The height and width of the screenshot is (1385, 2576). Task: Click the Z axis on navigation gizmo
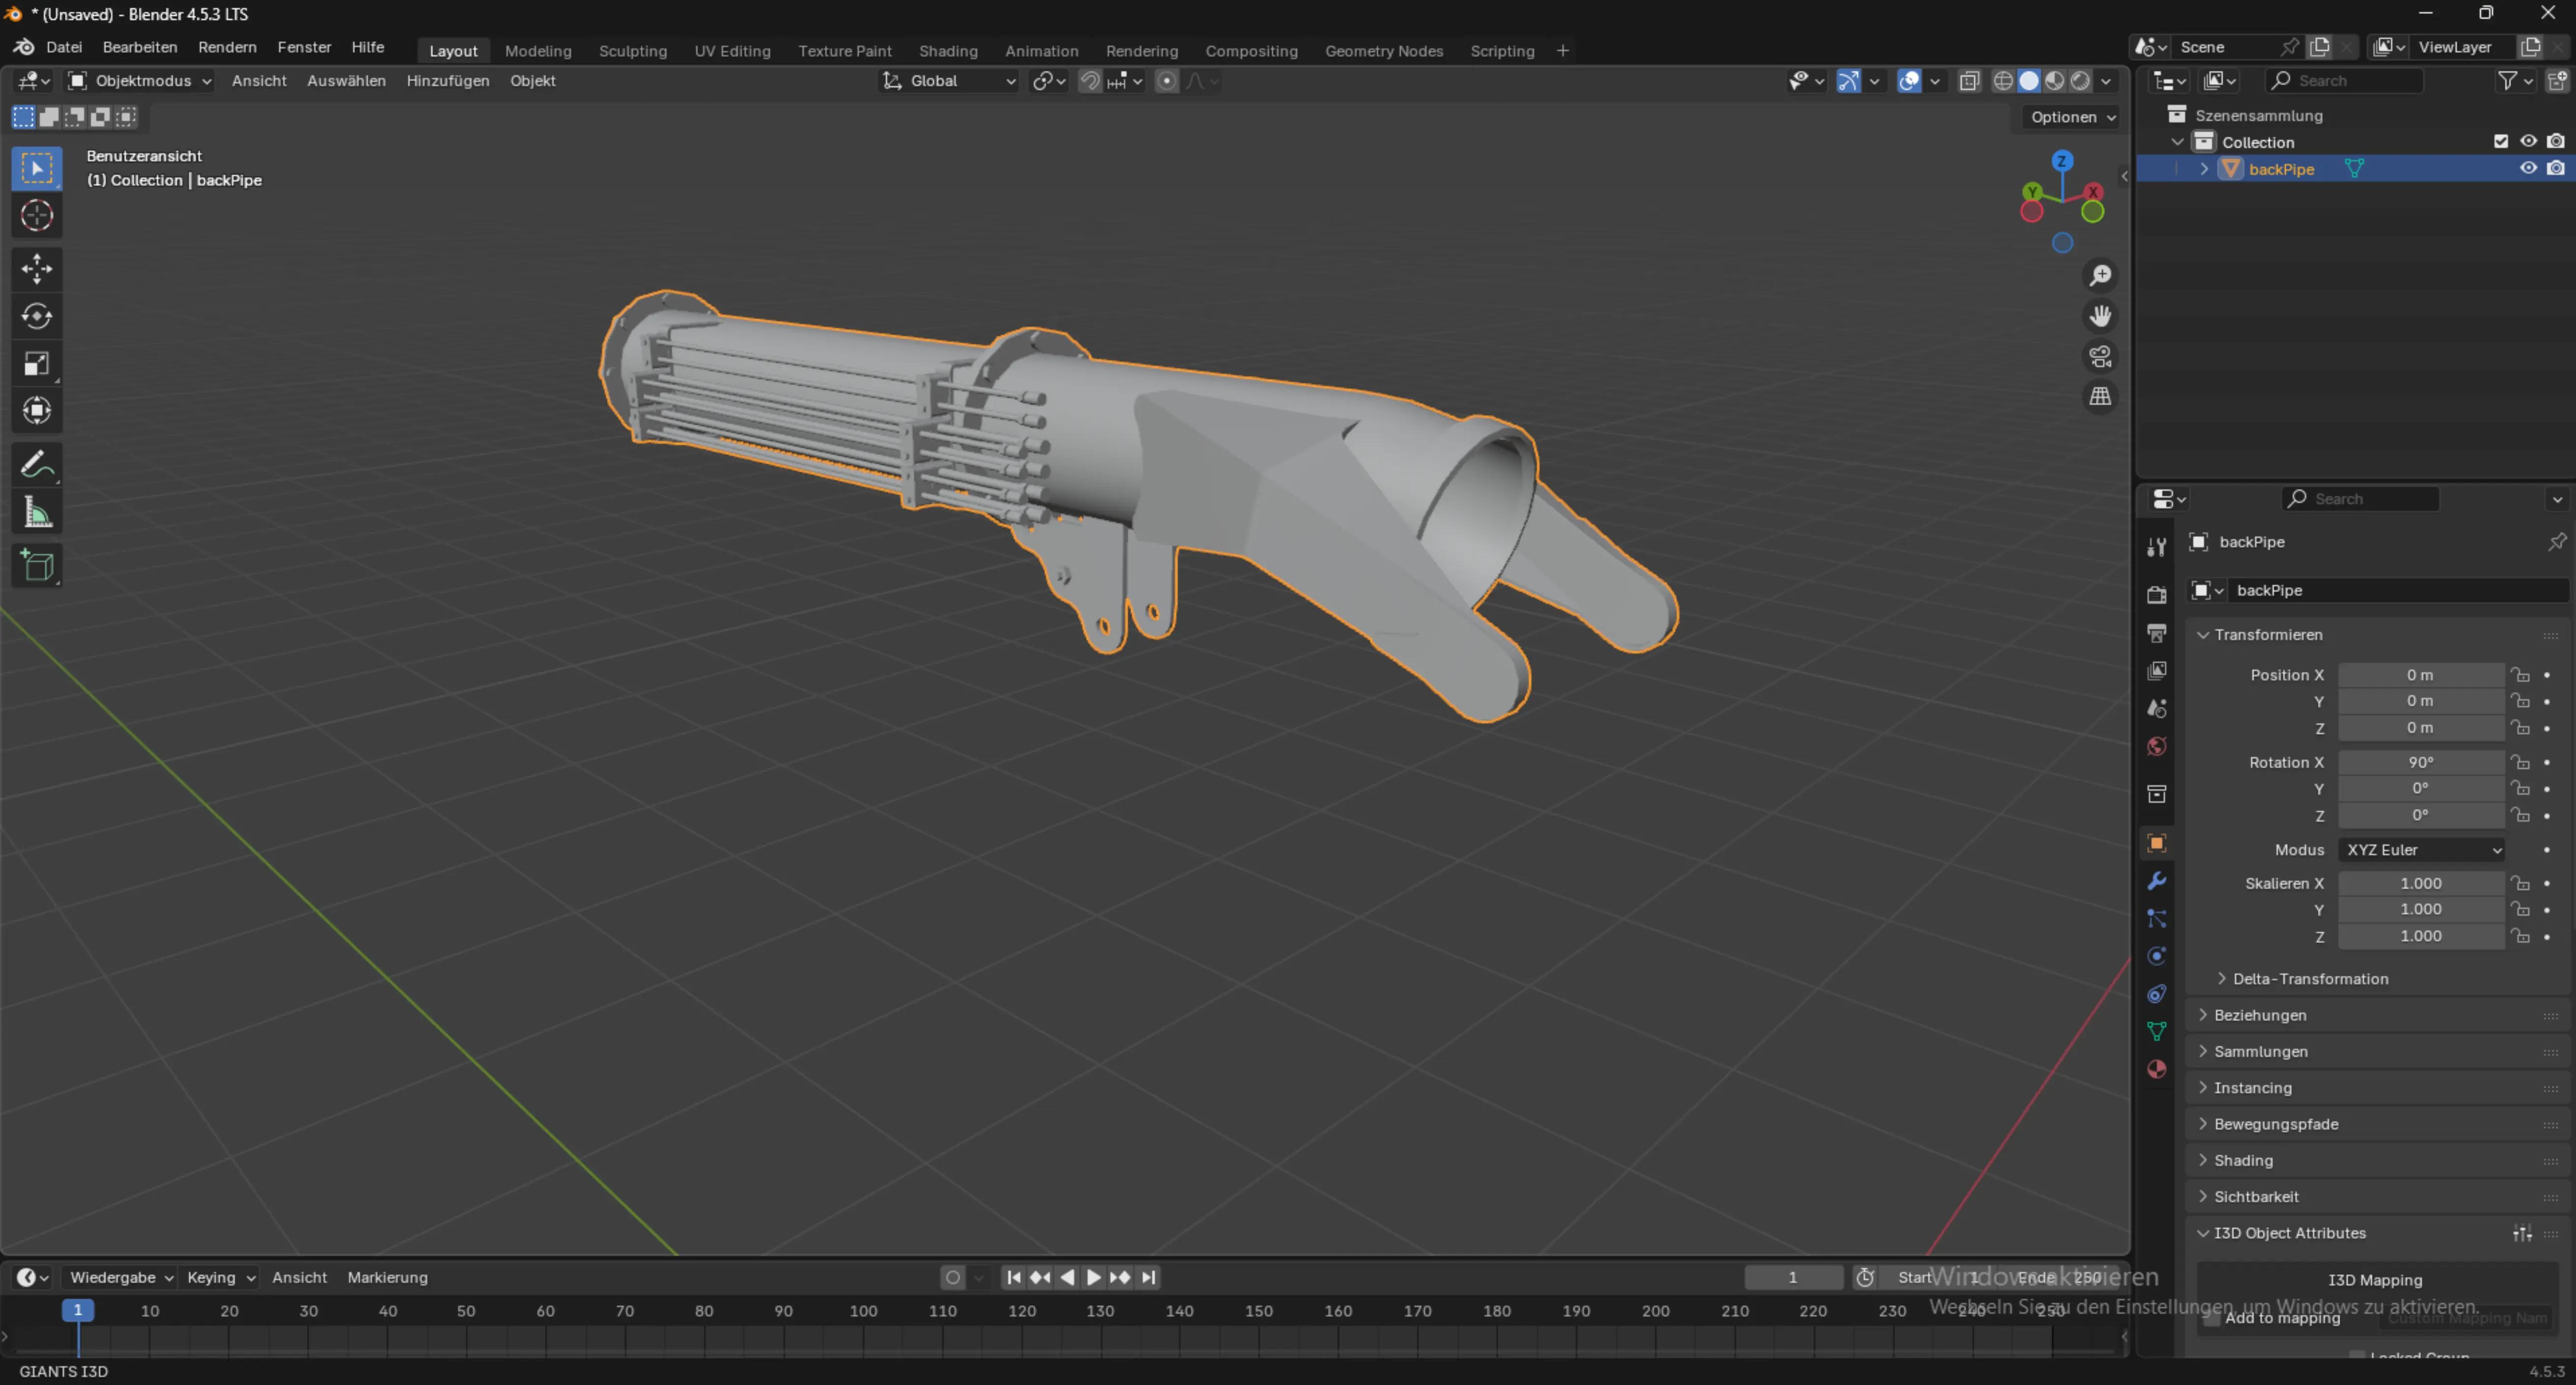click(2062, 161)
